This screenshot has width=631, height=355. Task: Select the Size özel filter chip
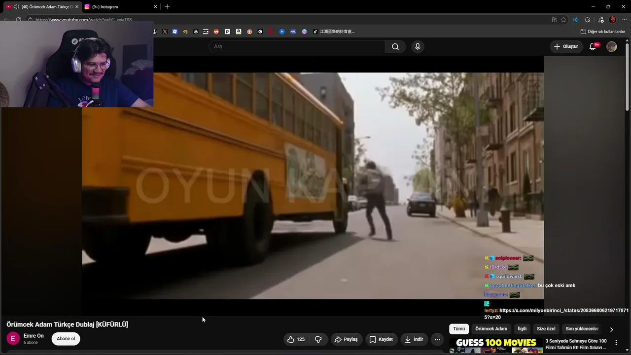click(546, 329)
